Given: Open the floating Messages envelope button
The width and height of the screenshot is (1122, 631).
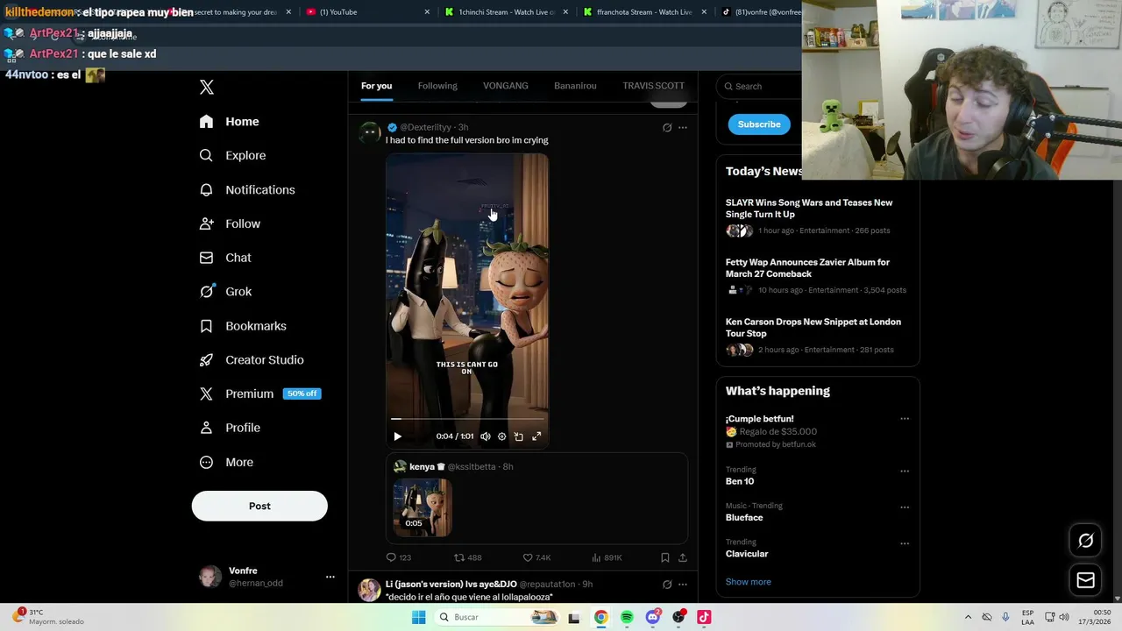Looking at the screenshot, I should pyautogui.click(x=1085, y=580).
